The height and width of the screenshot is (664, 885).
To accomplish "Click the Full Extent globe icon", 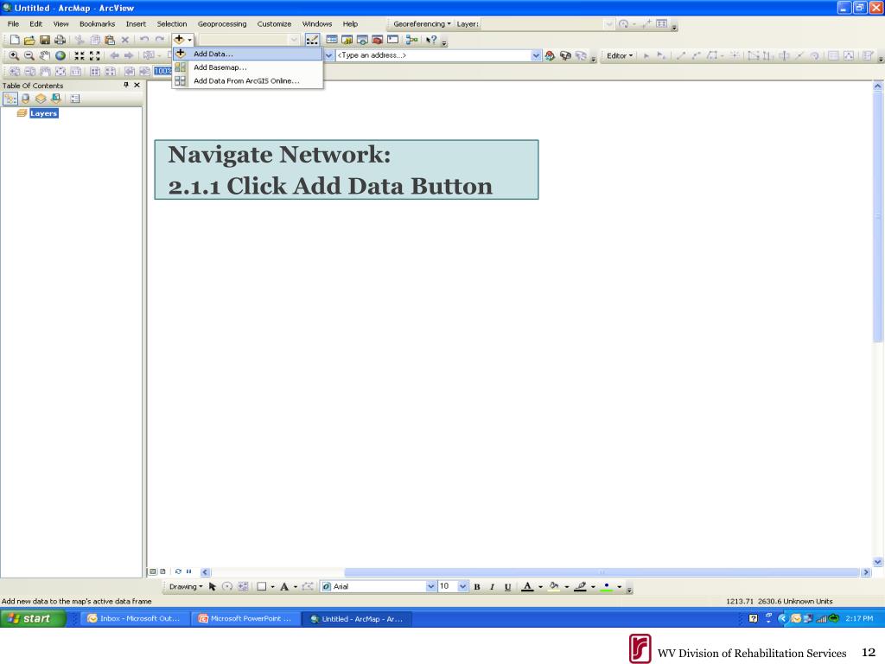I will coord(60,55).
